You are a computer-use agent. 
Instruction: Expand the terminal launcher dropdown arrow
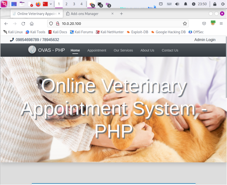click(51, 4)
